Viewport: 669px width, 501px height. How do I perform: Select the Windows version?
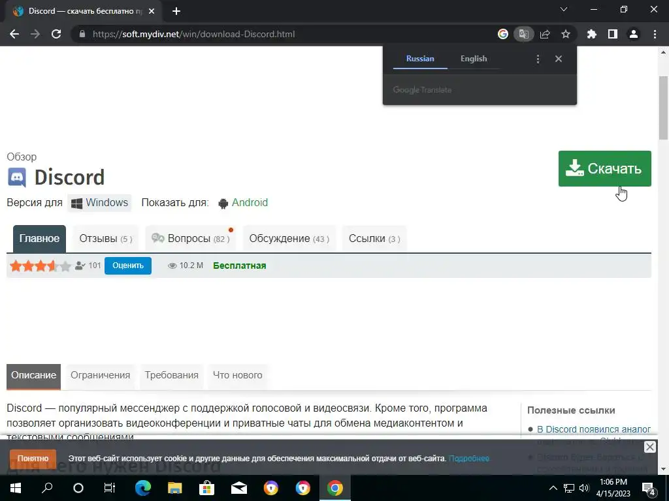(x=99, y=203)
